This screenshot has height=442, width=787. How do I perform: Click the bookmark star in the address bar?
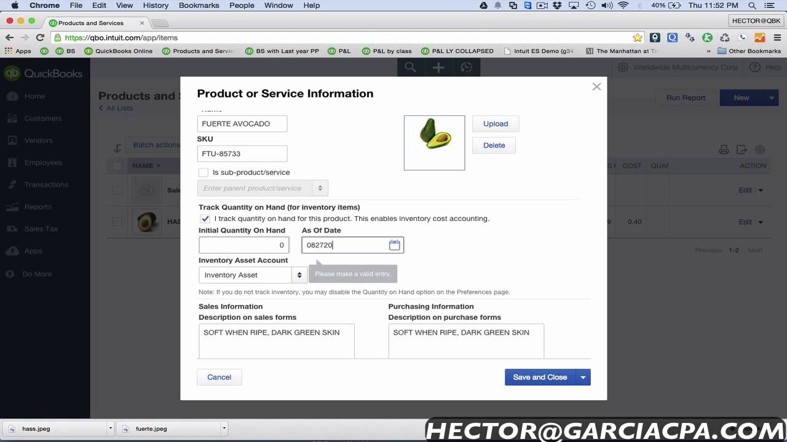tap(638, 37)
